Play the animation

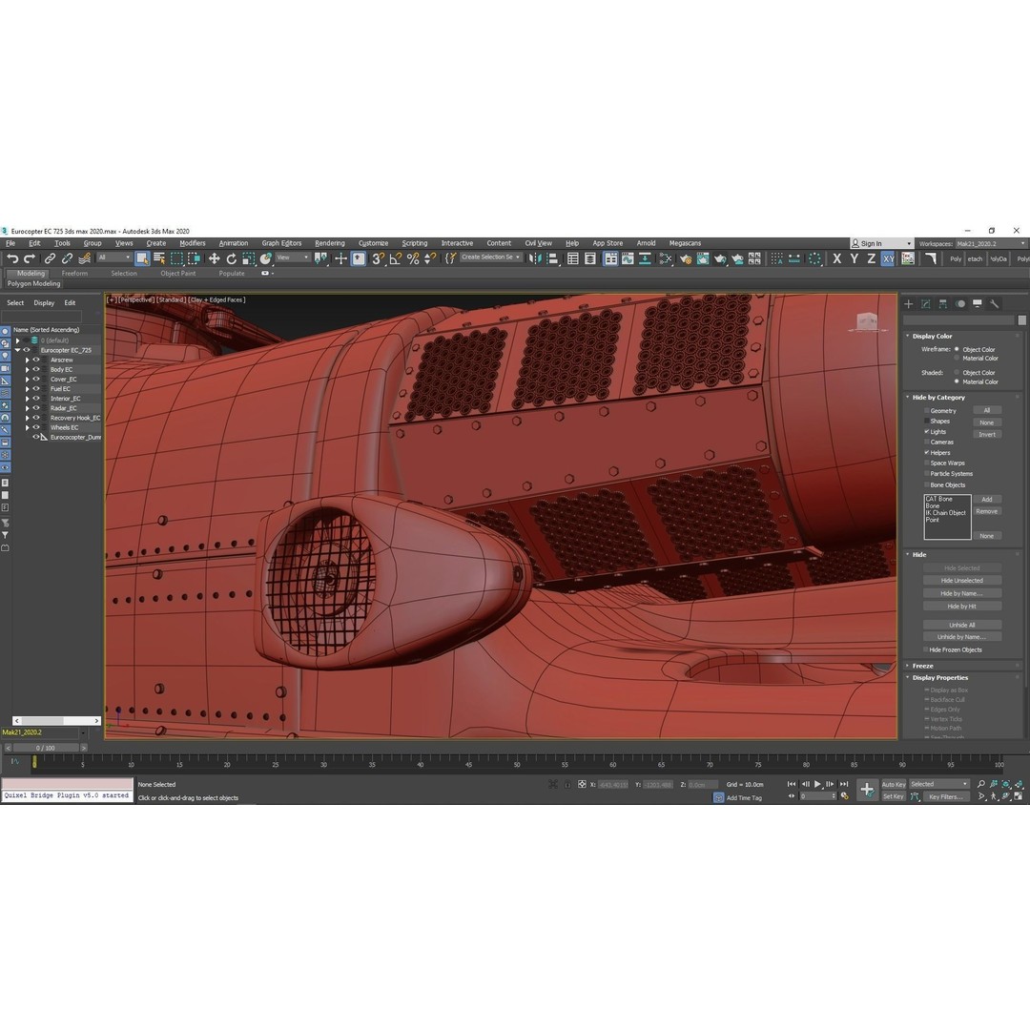click(x=818, y=784)
